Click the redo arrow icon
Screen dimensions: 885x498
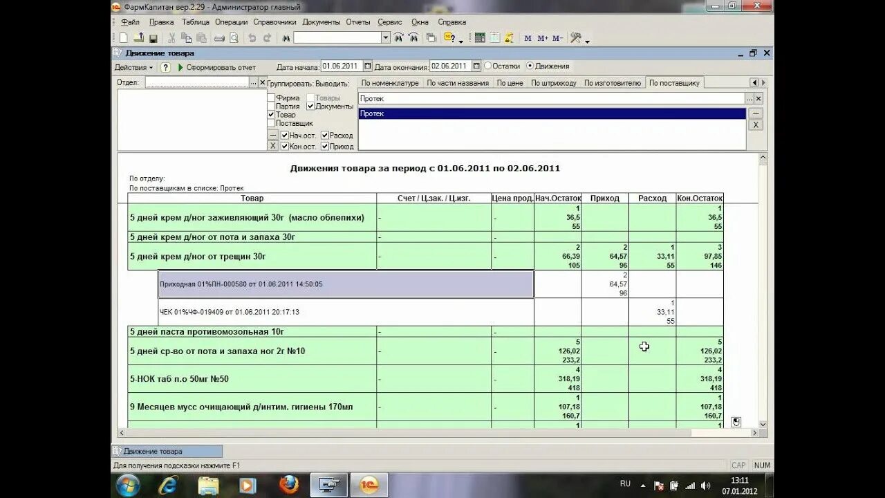pos(267,38)
